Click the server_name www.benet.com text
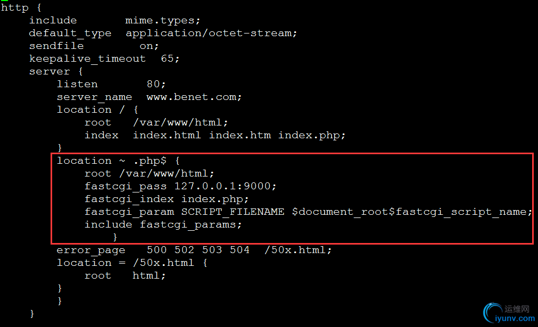 coord(194,97)
